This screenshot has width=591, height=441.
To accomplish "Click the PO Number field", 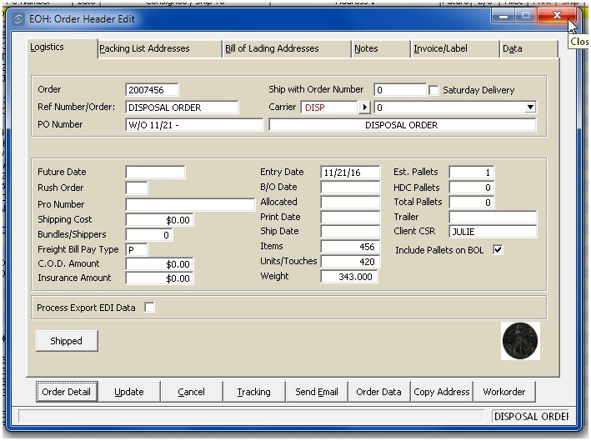I will coord(194,125).
